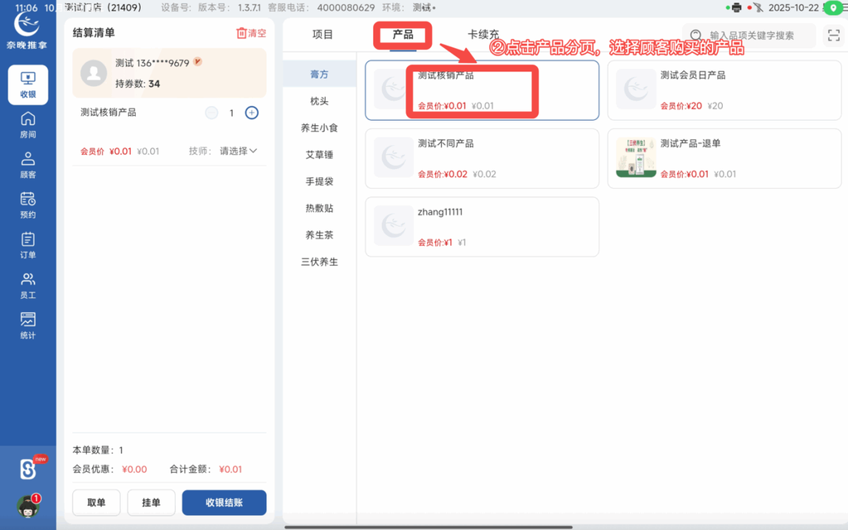This screenshot has width=848, height=530.
Task: Open the 员工 (Staff) sidebar icon
Action: 27,285
